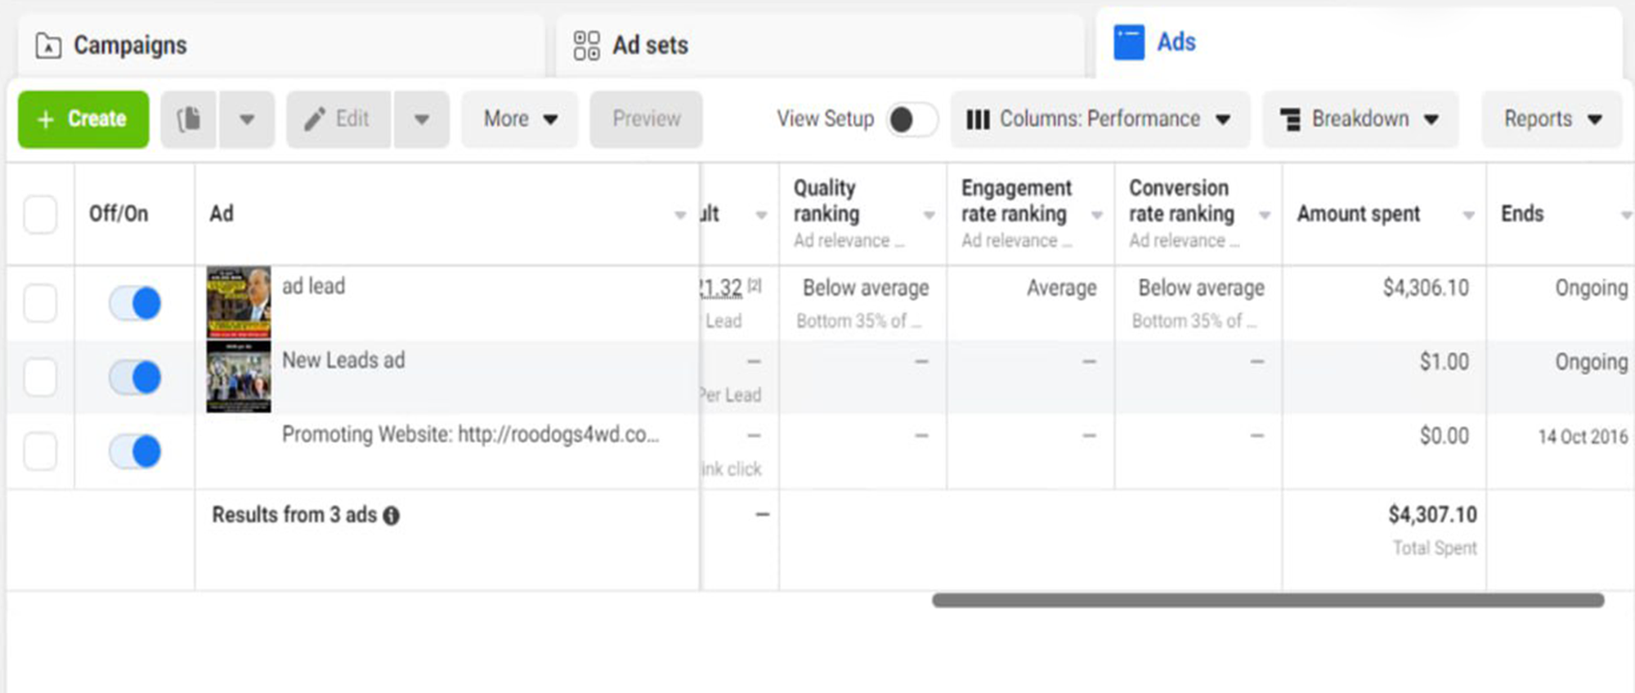Viewport: 1635px width, 693px height.
Task: Click info icon beside Results from 3 ads
Action: coord(392,516)
